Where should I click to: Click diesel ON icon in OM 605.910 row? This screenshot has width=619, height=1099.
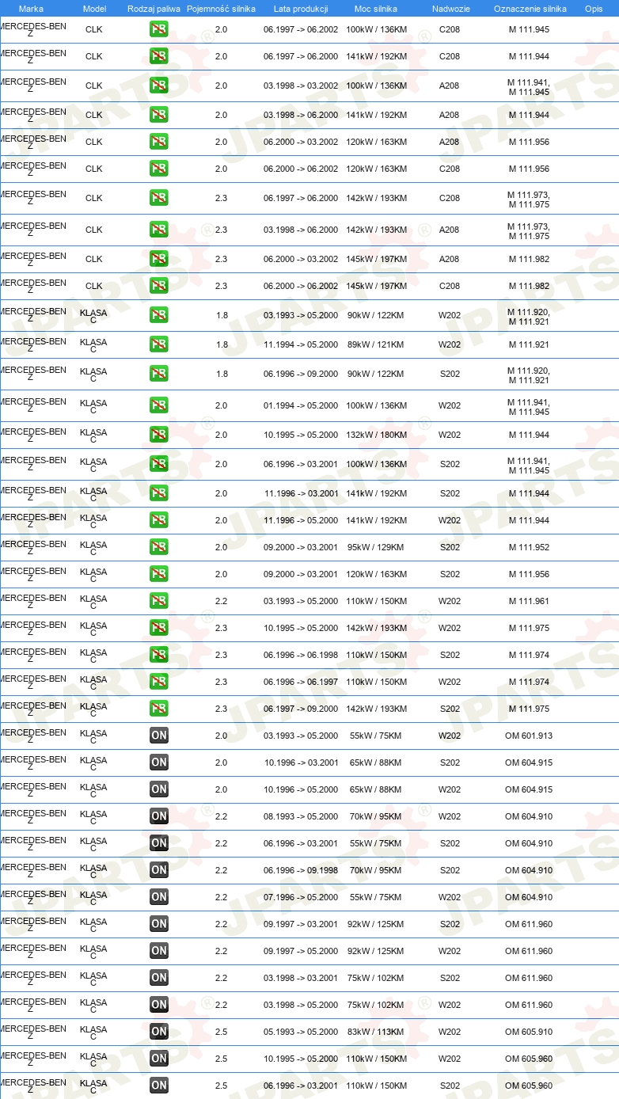pyautogui.click(x=159, y=1032)
